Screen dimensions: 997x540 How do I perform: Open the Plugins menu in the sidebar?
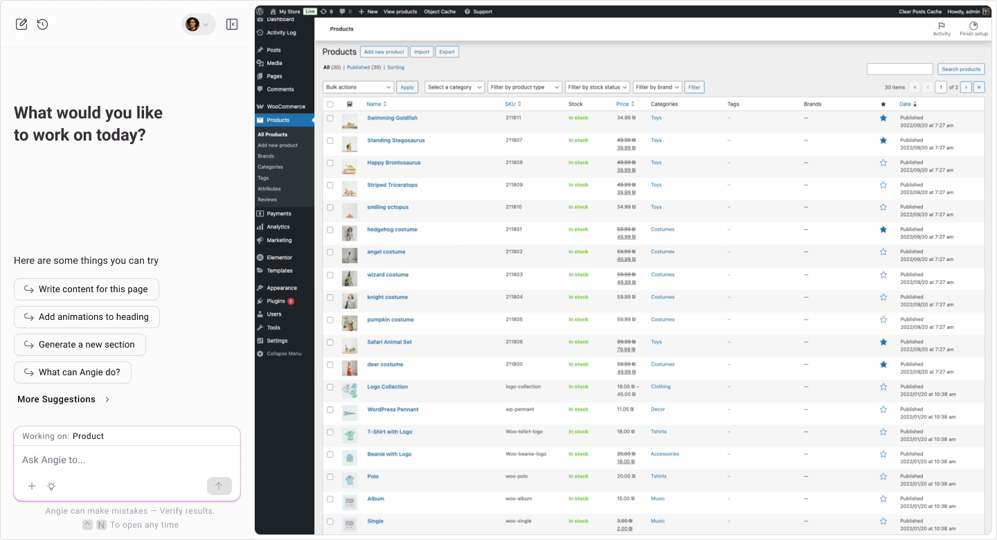(276, 300)
